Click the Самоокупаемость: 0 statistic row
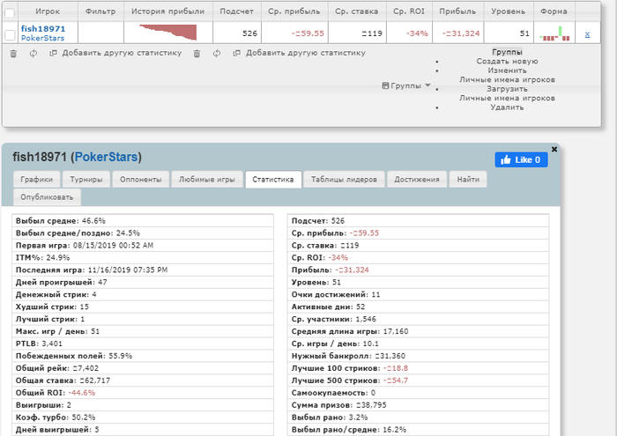Screen dimensions: 617x436 tap(419, 393)
